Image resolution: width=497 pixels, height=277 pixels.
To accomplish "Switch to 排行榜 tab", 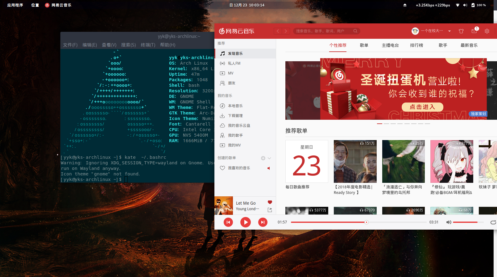I will (416, 45).
